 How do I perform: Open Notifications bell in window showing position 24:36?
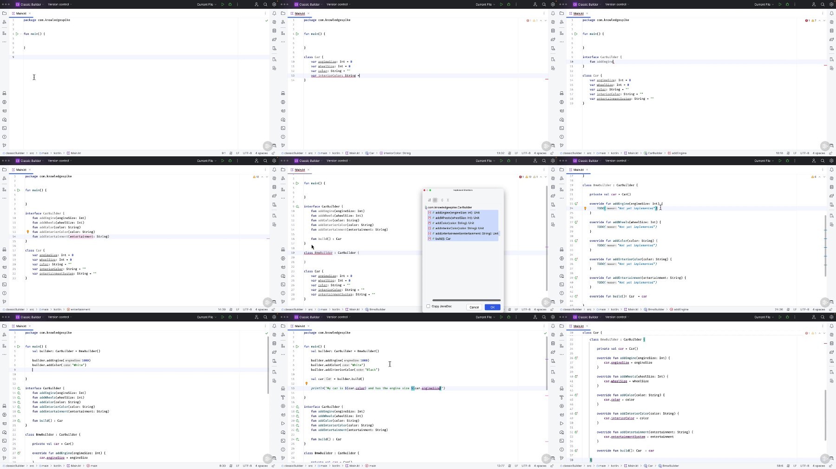tap(831, 170)
